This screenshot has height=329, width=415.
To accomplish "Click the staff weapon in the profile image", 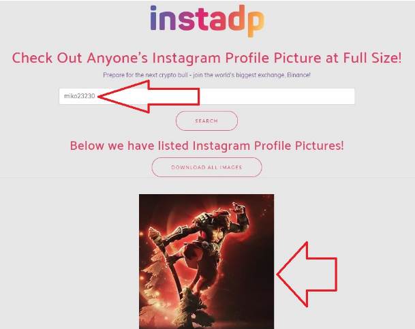I will click(x=171, y=266).
